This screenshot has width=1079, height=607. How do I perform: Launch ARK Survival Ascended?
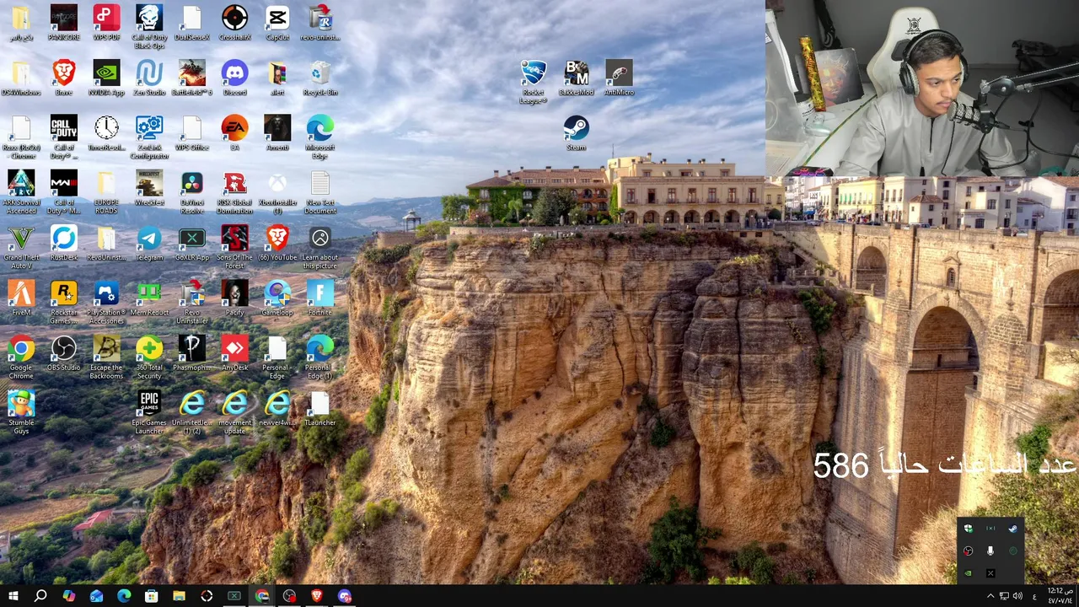coord(21,191)
